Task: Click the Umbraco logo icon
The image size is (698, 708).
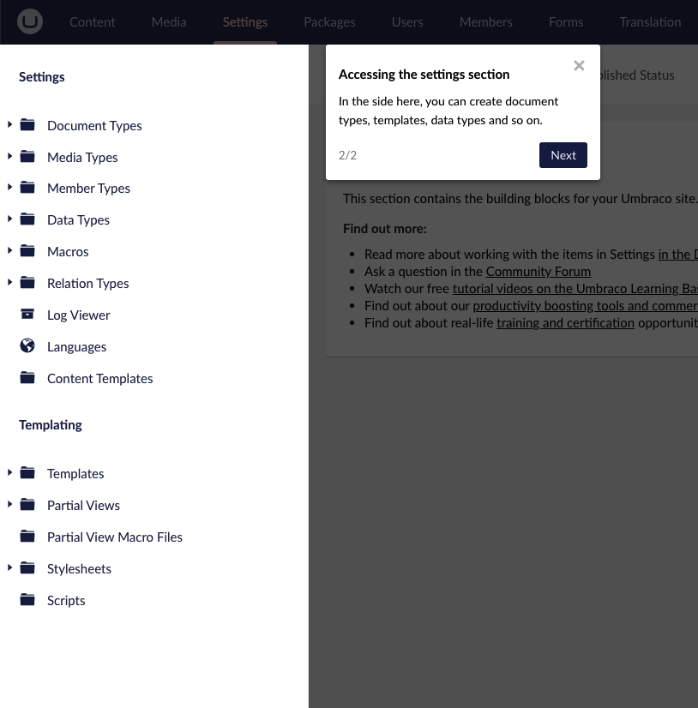Action: click(x=30, y=21)
